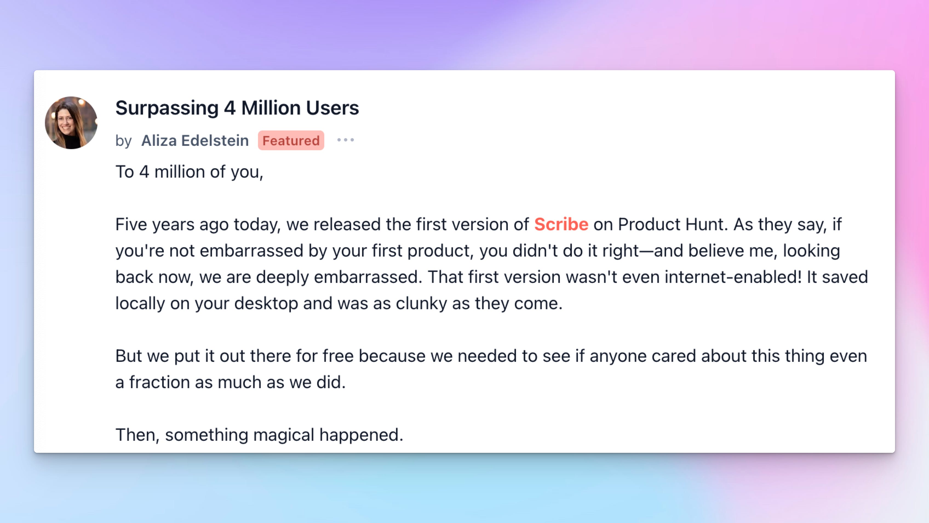Visit the Aliza Edelstein author profile link

[195, 140]
